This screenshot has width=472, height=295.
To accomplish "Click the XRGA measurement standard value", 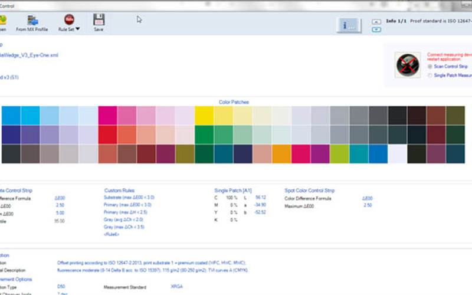I will point(177,286).
